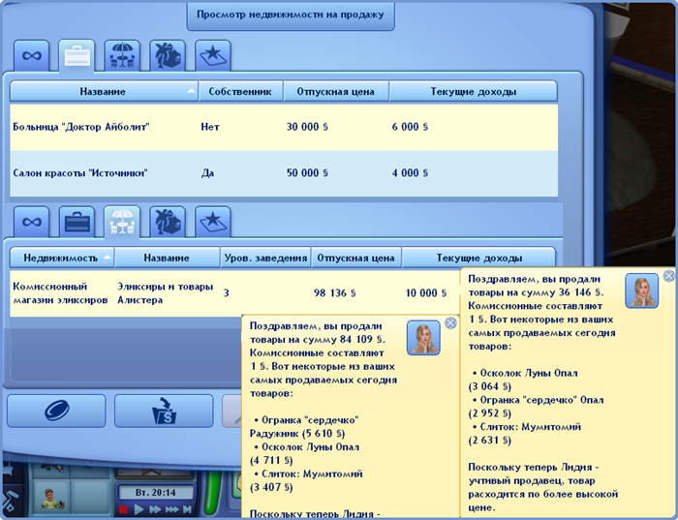Set game to triple fast speed
The height and width of the screenshot is (520, 678).
coord(171,509)
